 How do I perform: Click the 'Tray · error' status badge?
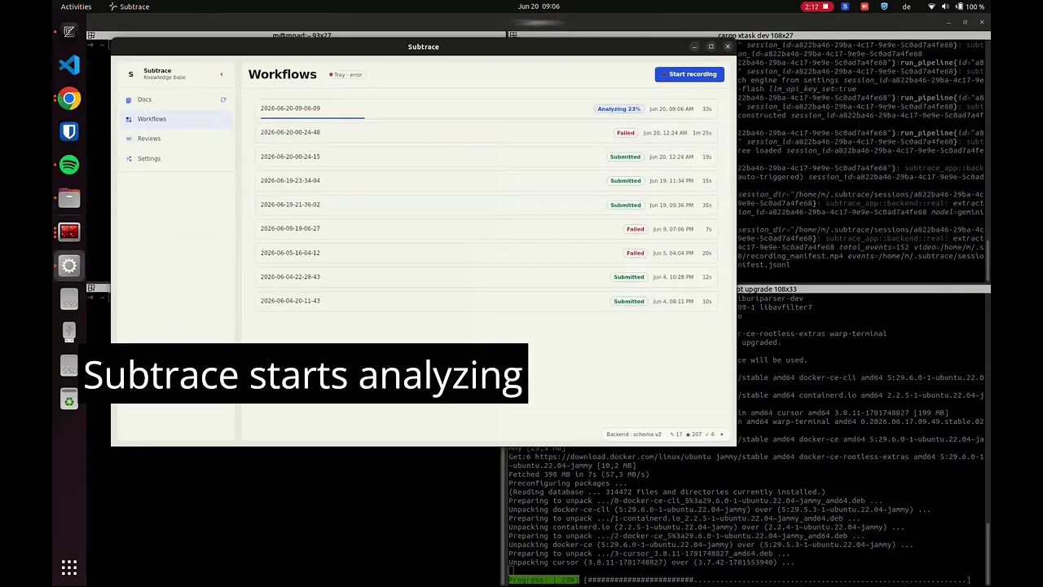click(345, 75)
